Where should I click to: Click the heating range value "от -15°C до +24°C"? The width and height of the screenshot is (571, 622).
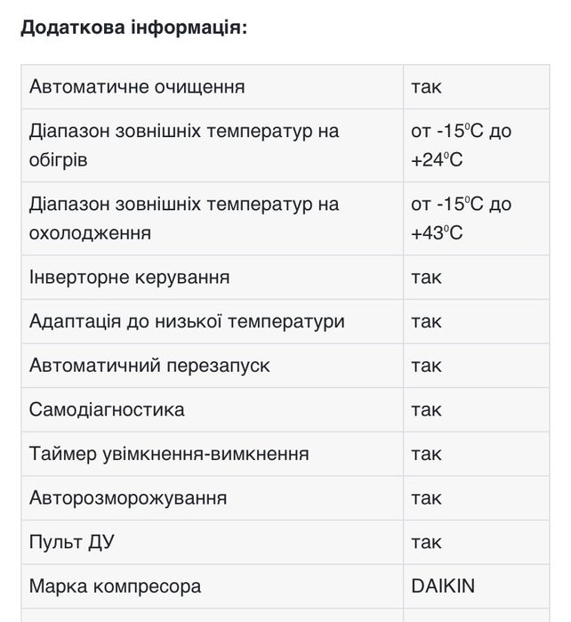click(x=461, y=145)
